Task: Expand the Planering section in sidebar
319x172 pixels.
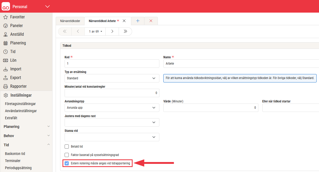Action: tap(26, 127)
